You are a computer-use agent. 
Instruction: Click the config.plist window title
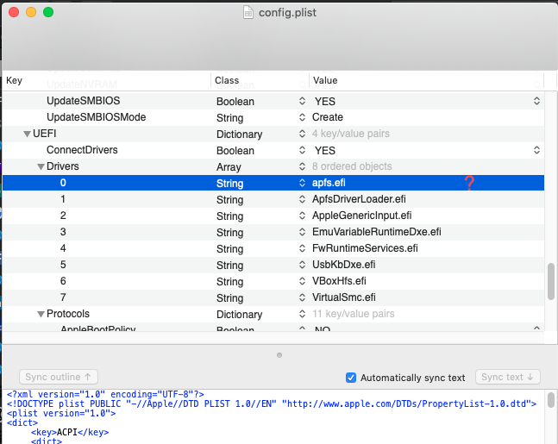287,13
